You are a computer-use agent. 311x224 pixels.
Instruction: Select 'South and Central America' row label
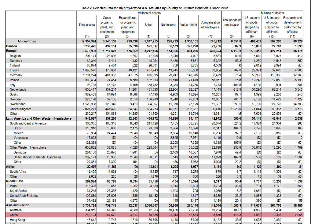(x=28, y=123)
